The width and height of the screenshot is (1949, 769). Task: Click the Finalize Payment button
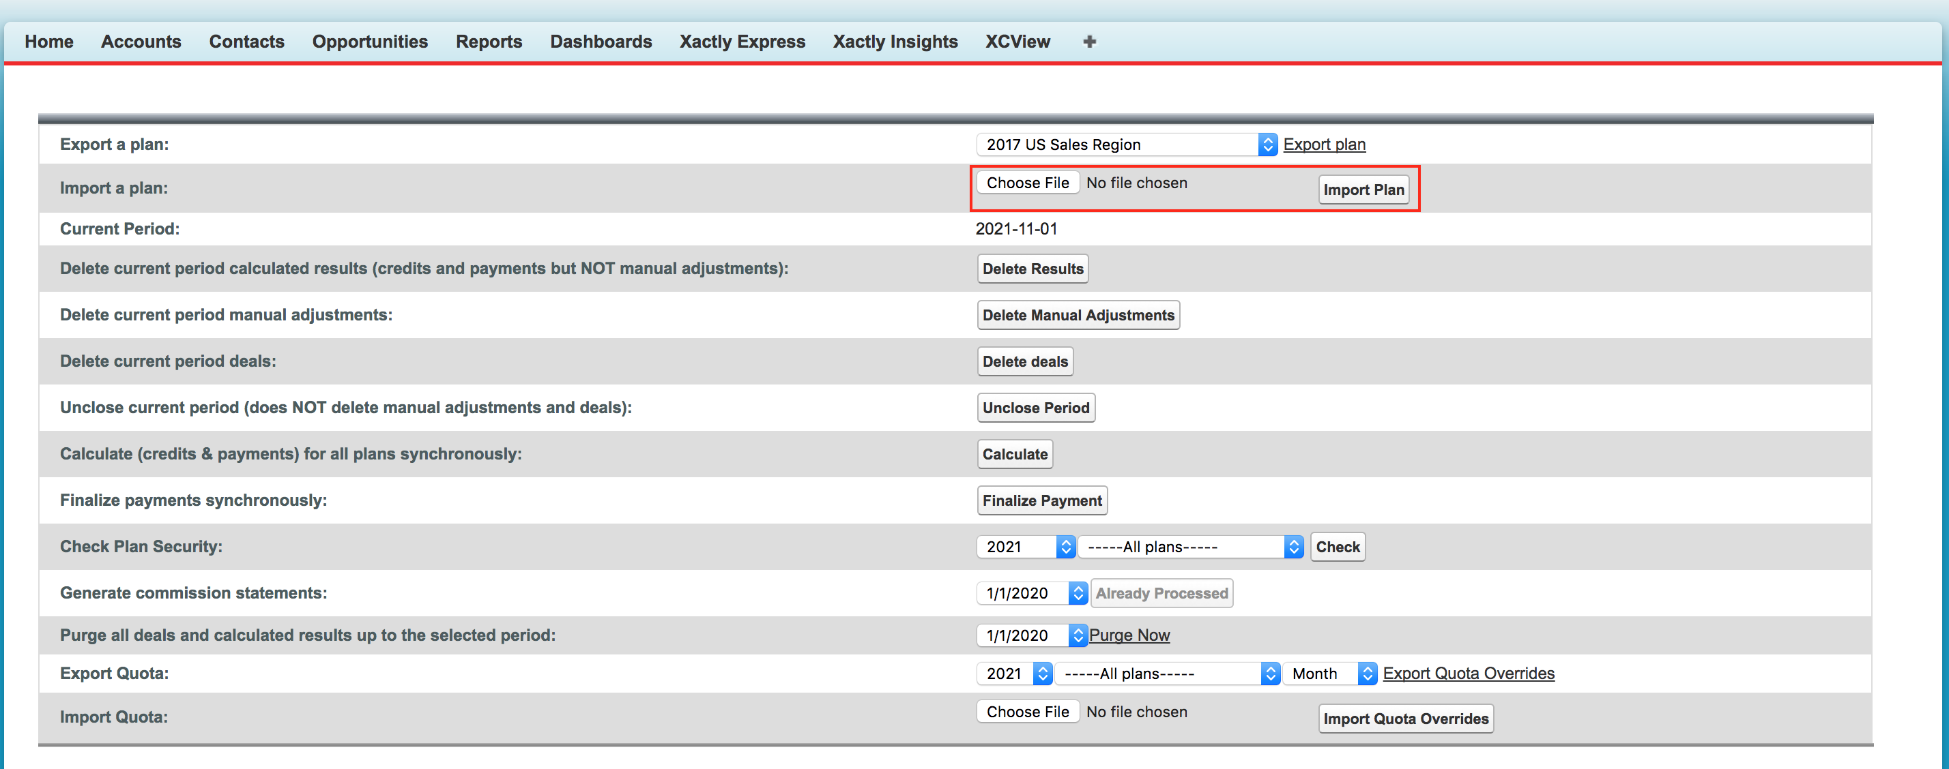point(1042,500)
